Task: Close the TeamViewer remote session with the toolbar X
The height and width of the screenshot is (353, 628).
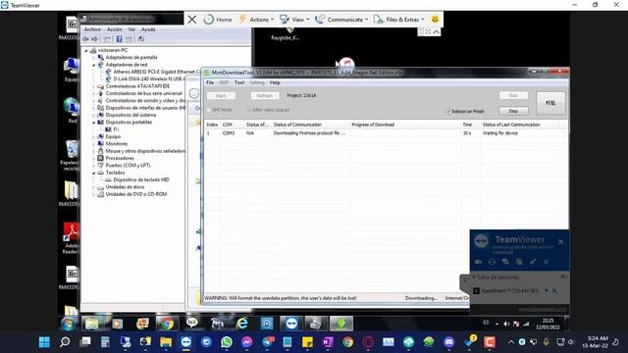Action: coord(192,20)
